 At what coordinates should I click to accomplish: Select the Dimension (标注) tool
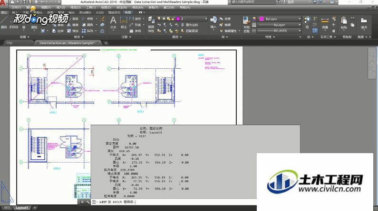(x=124, y=23)
